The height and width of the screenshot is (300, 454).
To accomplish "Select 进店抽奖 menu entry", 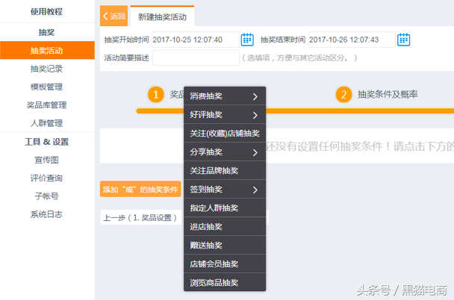I will (225, 227).
